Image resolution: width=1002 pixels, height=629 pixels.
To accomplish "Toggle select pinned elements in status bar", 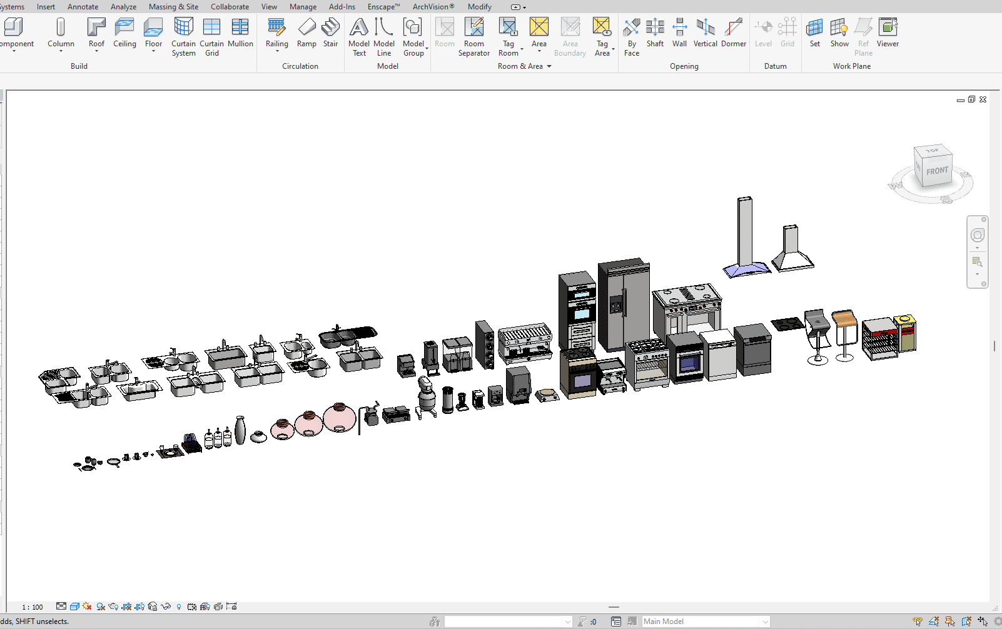I will [x=949, y=621].
